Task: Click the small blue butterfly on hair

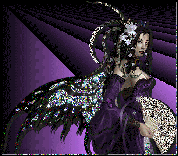Action: [x=144, y=24]
